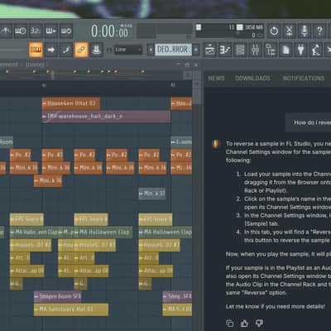The height and width of the screenshot is (331, 331).
Task: Maximize the playlist window
Action: (x=187, y=65)
